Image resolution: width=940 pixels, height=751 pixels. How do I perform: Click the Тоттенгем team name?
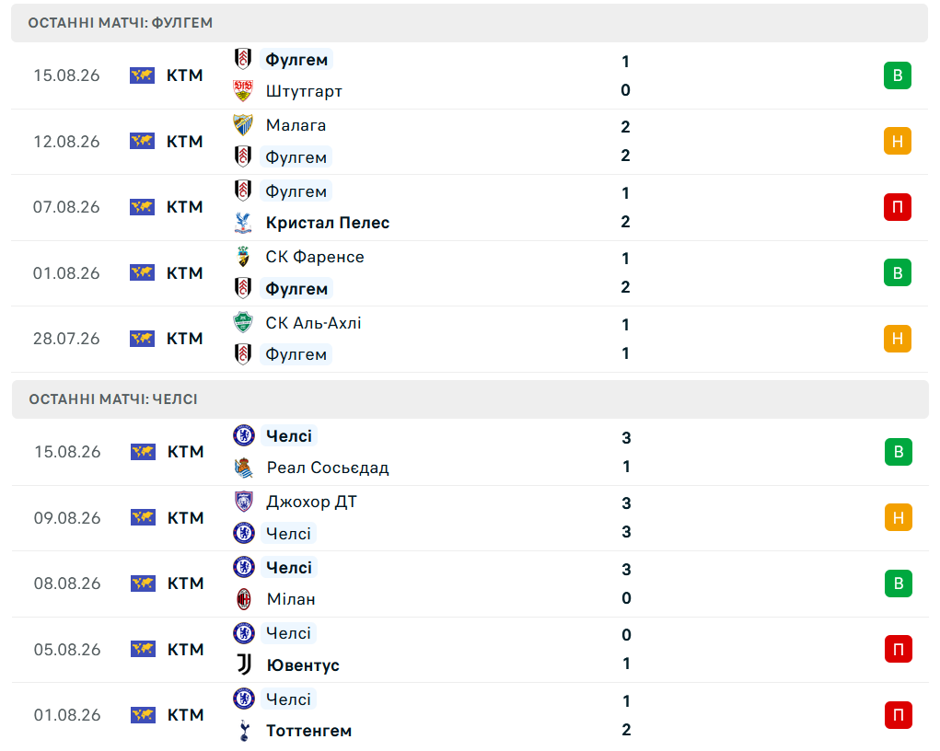pos(308,730)
